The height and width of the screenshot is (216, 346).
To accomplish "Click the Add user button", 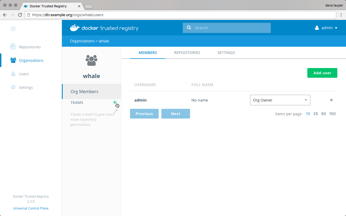I will [x=322, y=73].
